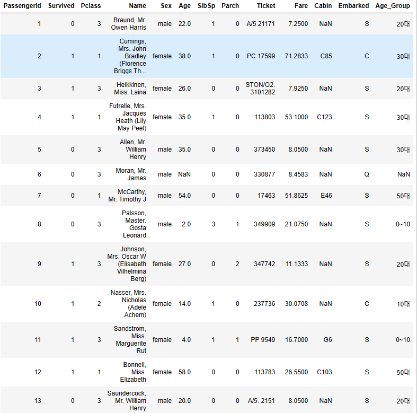Click the Fare column header
Screen dimensions: 417x413
(301, 6)
